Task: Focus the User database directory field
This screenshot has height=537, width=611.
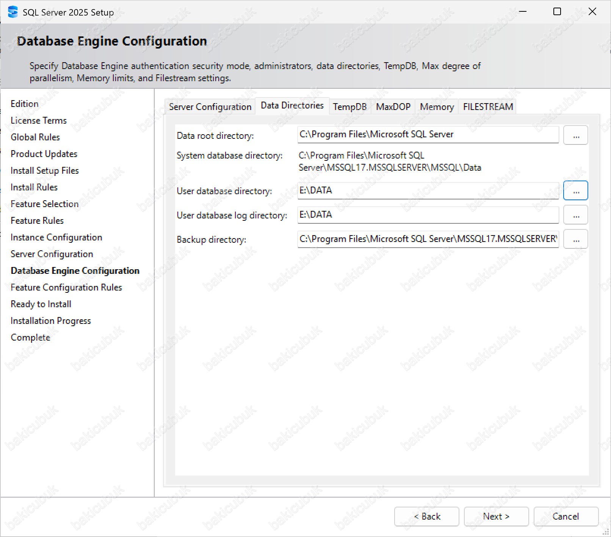Action: click(428, 190)
